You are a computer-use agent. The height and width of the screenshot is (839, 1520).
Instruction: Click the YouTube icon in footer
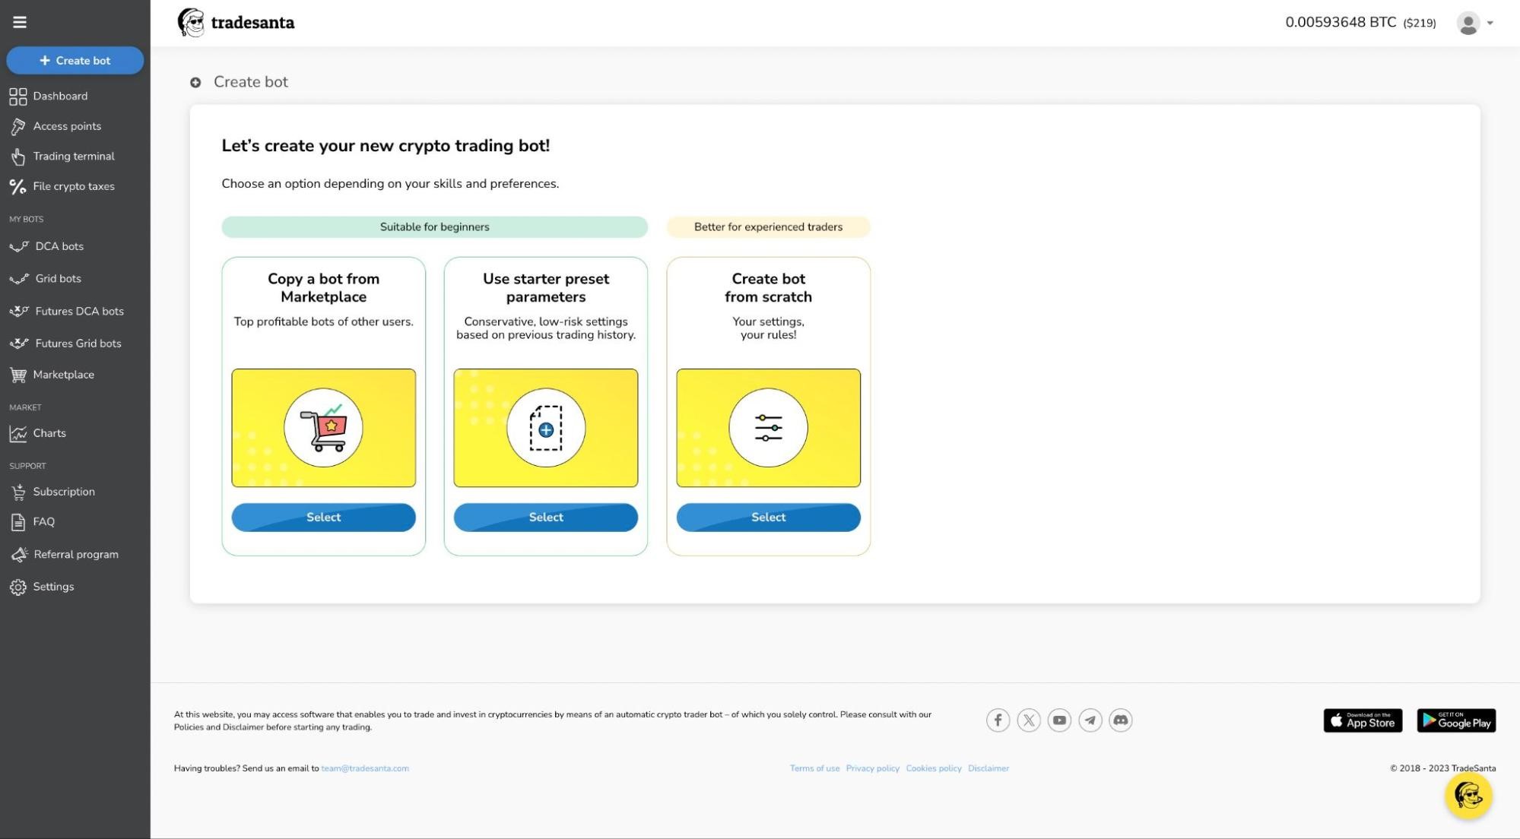pos(1058,720)
